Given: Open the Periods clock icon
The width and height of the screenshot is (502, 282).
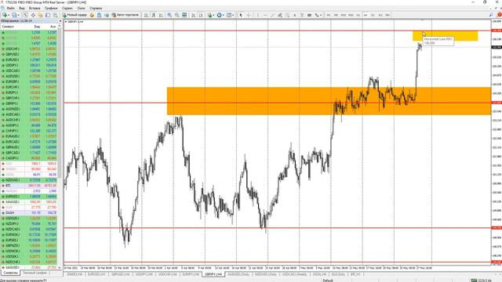Looking at the screenshot, I should click(x=220, y=15).
